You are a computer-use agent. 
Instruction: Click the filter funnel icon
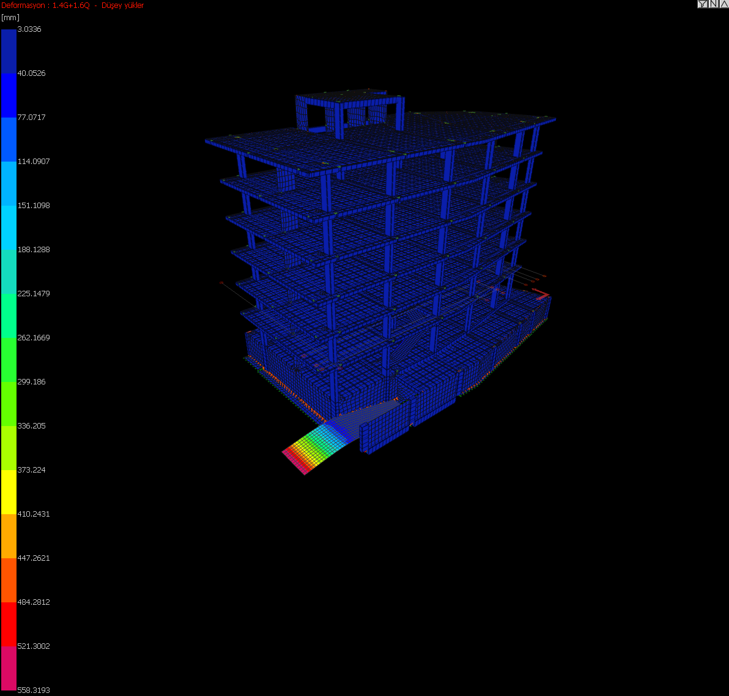click(x=702, y=4)
